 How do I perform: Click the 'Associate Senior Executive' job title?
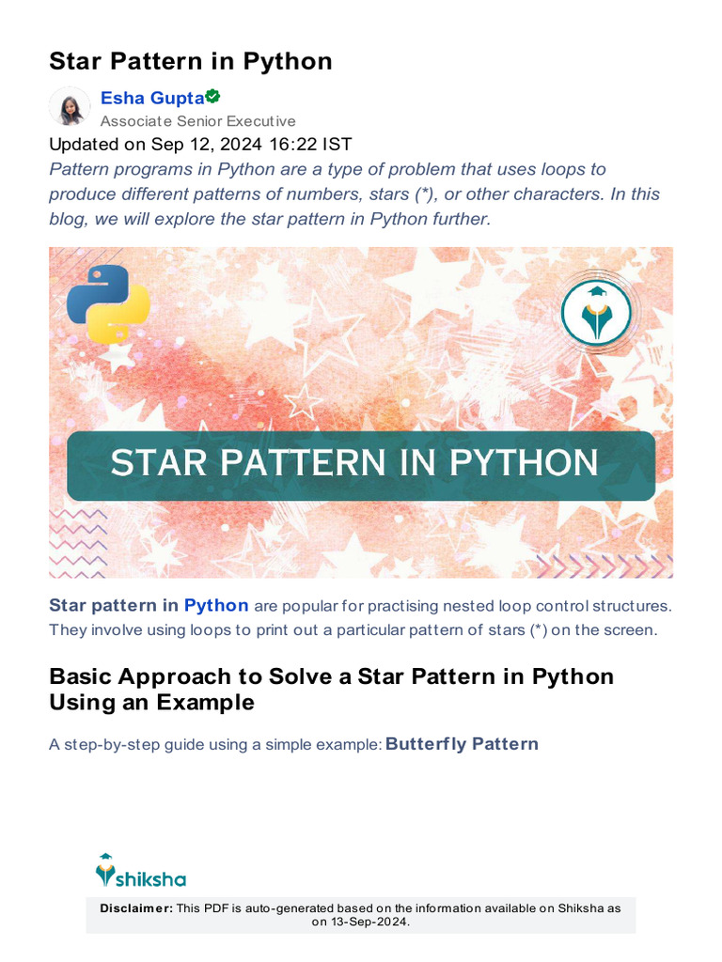[x=197, y=121]
